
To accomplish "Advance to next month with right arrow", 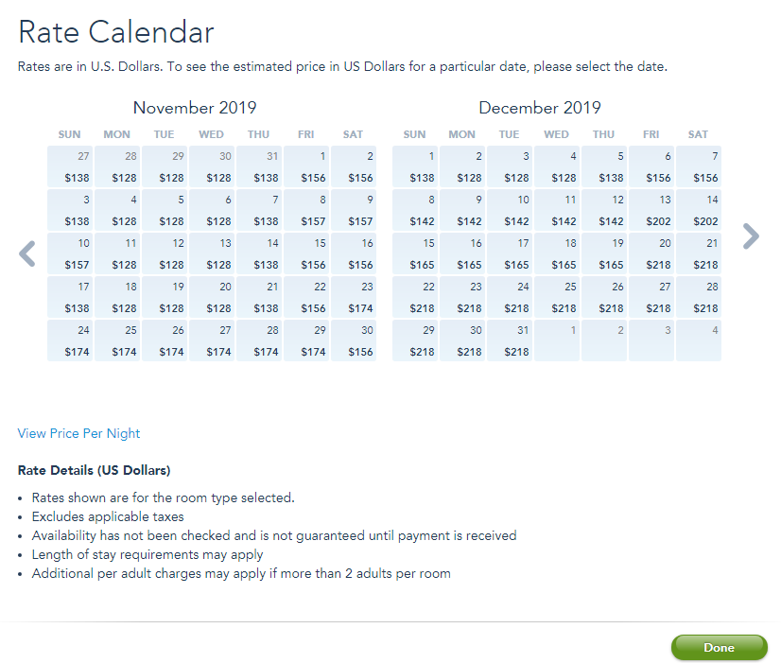I will pos(750,236).
